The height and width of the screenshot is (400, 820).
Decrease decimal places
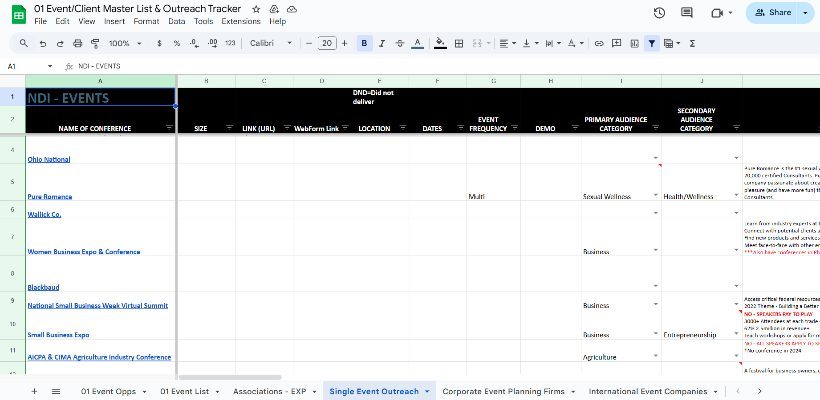pos(195,43)
